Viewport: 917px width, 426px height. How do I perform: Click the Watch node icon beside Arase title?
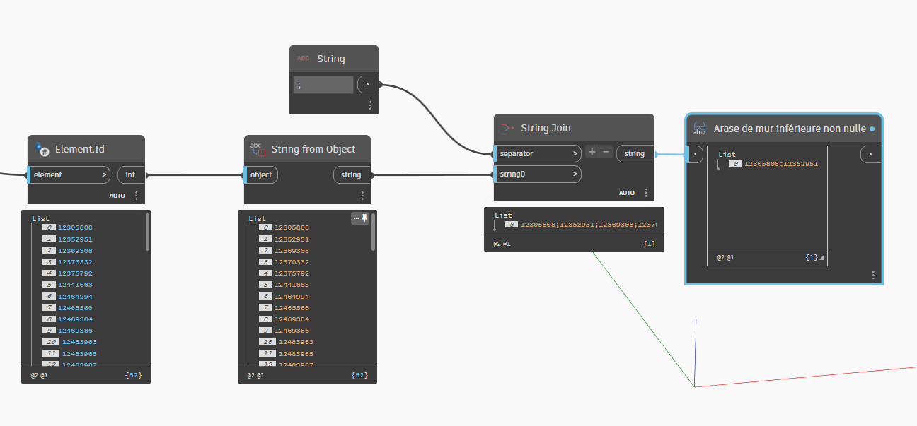699,129
